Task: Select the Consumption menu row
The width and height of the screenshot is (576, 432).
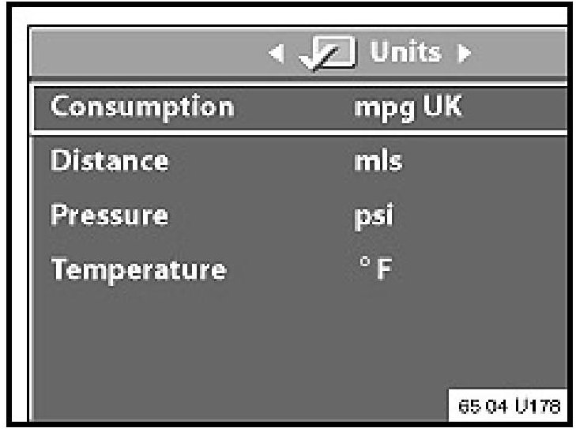Action: coord(300,108)
